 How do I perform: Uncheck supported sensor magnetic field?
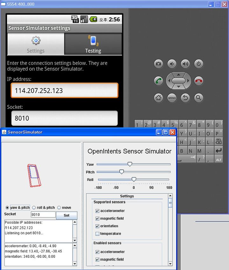[97, 219]
